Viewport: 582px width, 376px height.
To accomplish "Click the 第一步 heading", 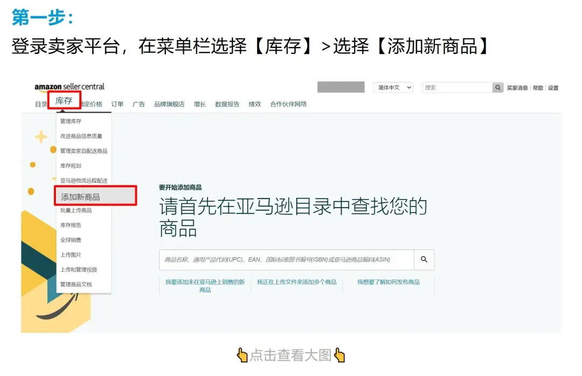I will pyautogui.click(x=43, y=17).
